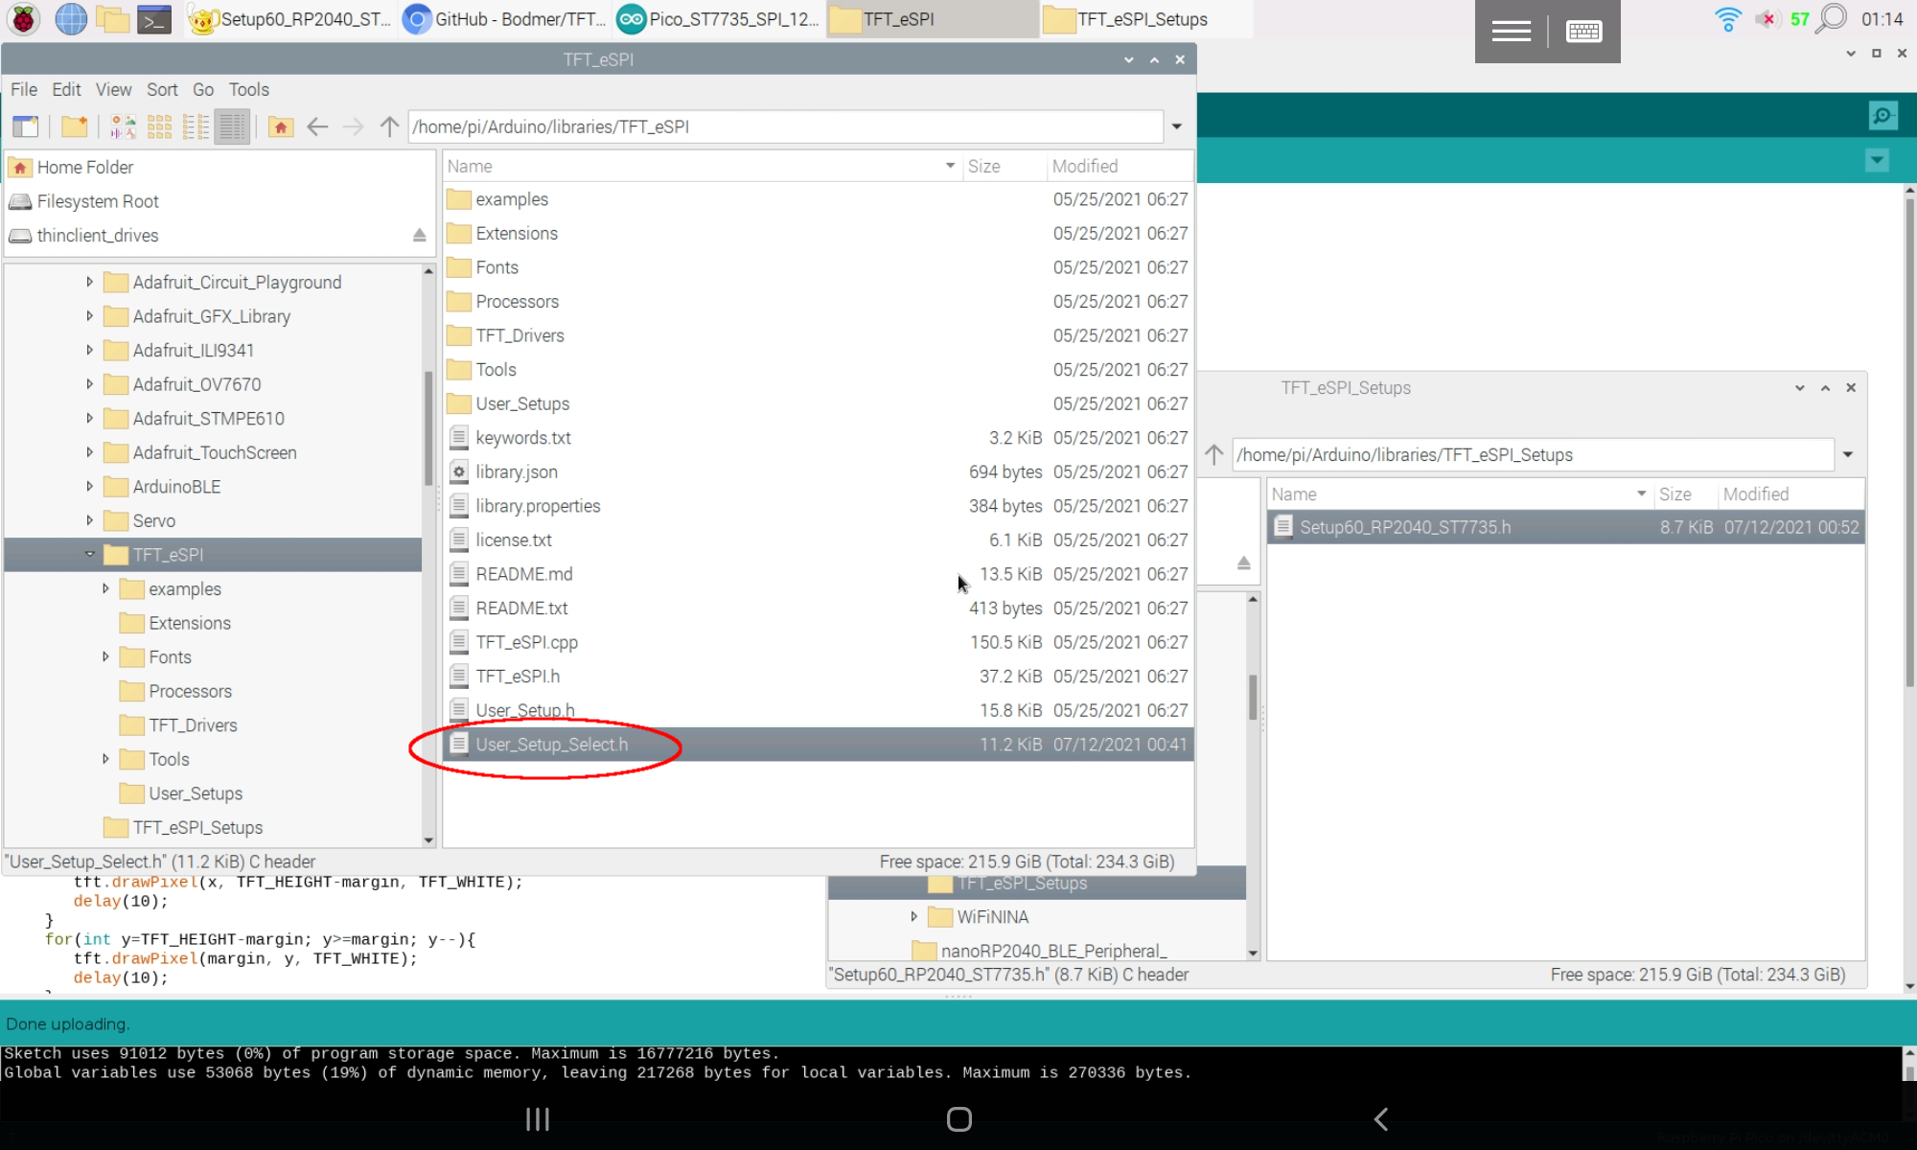This screenshot has width=1917, height=1150.
Task: Switch to compact list view
Action: click(196, 126)
